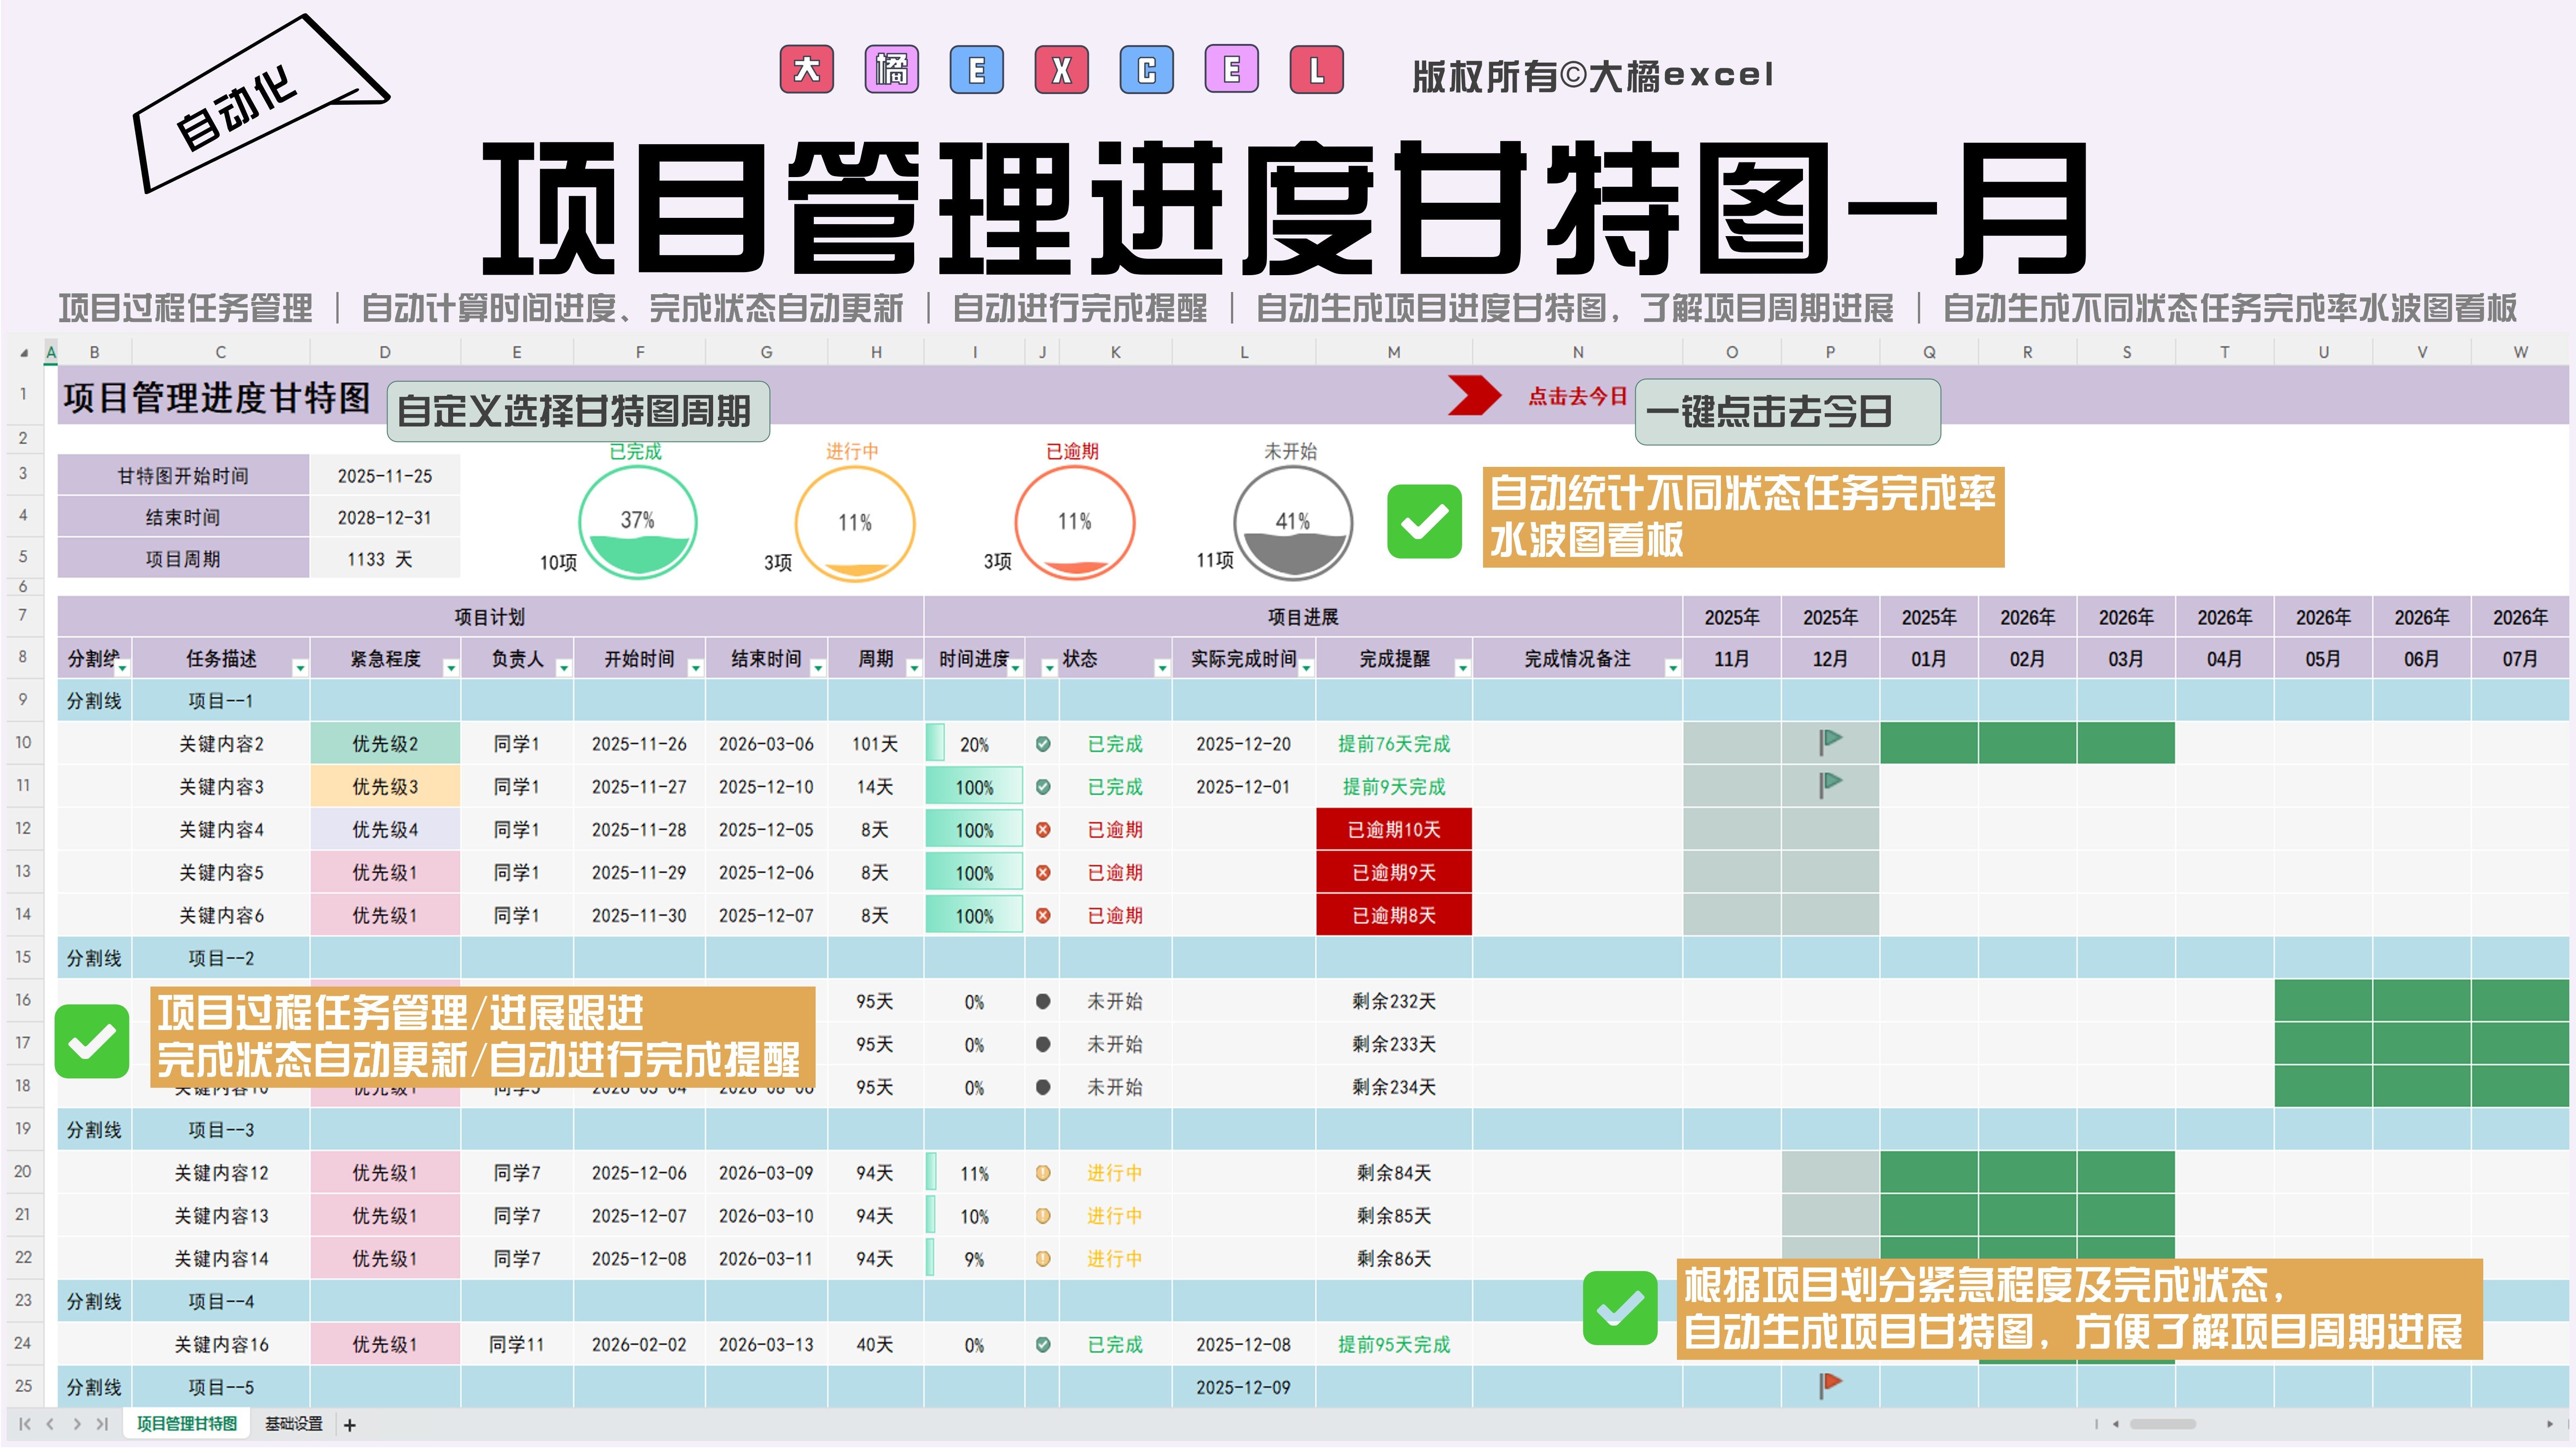
Task: Click the horizontal scrollbar thumb at the bottom
Action: pos(2162,1424)
